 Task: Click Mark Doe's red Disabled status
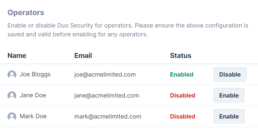(182, 117)
